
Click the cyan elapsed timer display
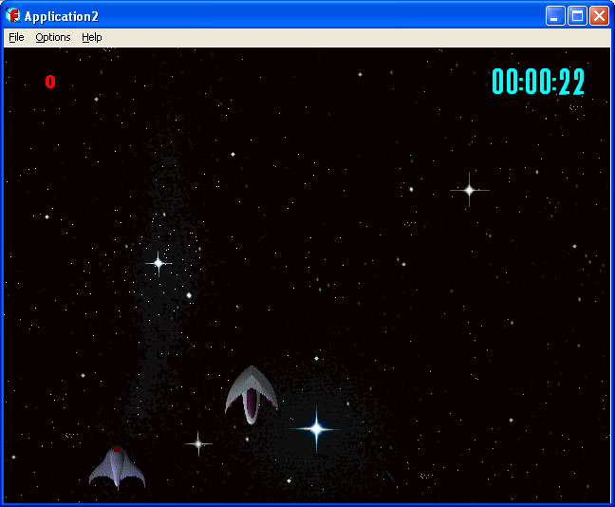tap(538, 83)
